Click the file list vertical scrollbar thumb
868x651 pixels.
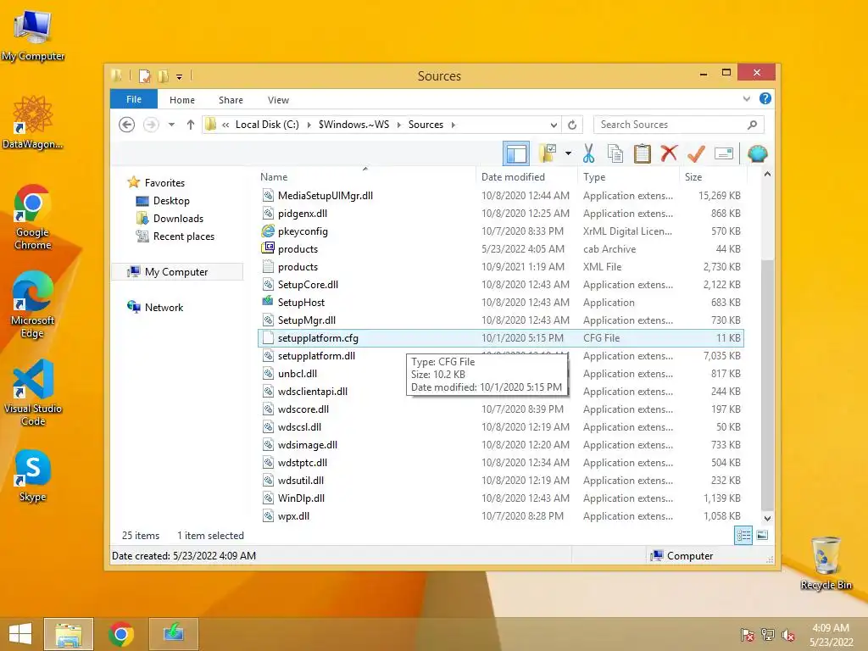tap(767, 385)
